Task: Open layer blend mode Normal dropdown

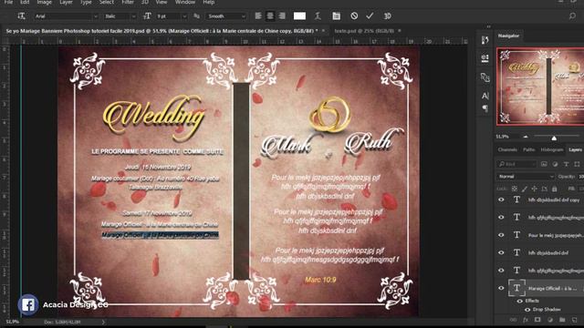Action: 526,177
